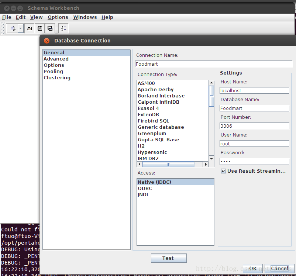Select the Advanced category

click(86, 59)
